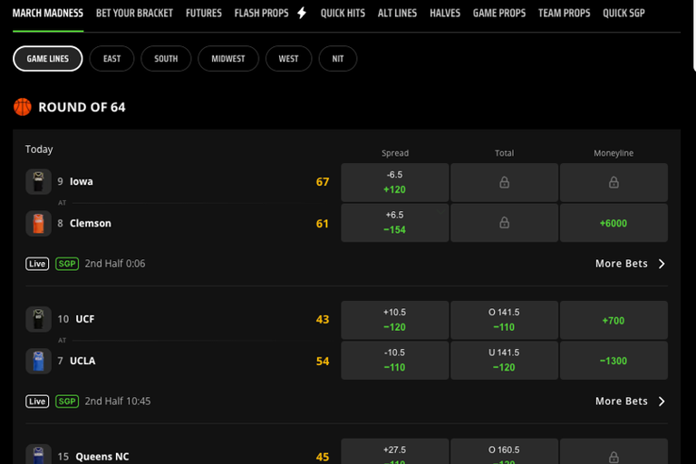Expand More Bets chevron for UCF at UCLA

tap(662, 401)
